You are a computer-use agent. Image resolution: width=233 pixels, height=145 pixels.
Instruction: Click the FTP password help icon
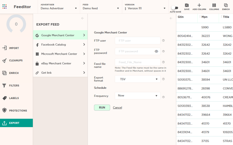pyautogui.click(x=163, y=51)
